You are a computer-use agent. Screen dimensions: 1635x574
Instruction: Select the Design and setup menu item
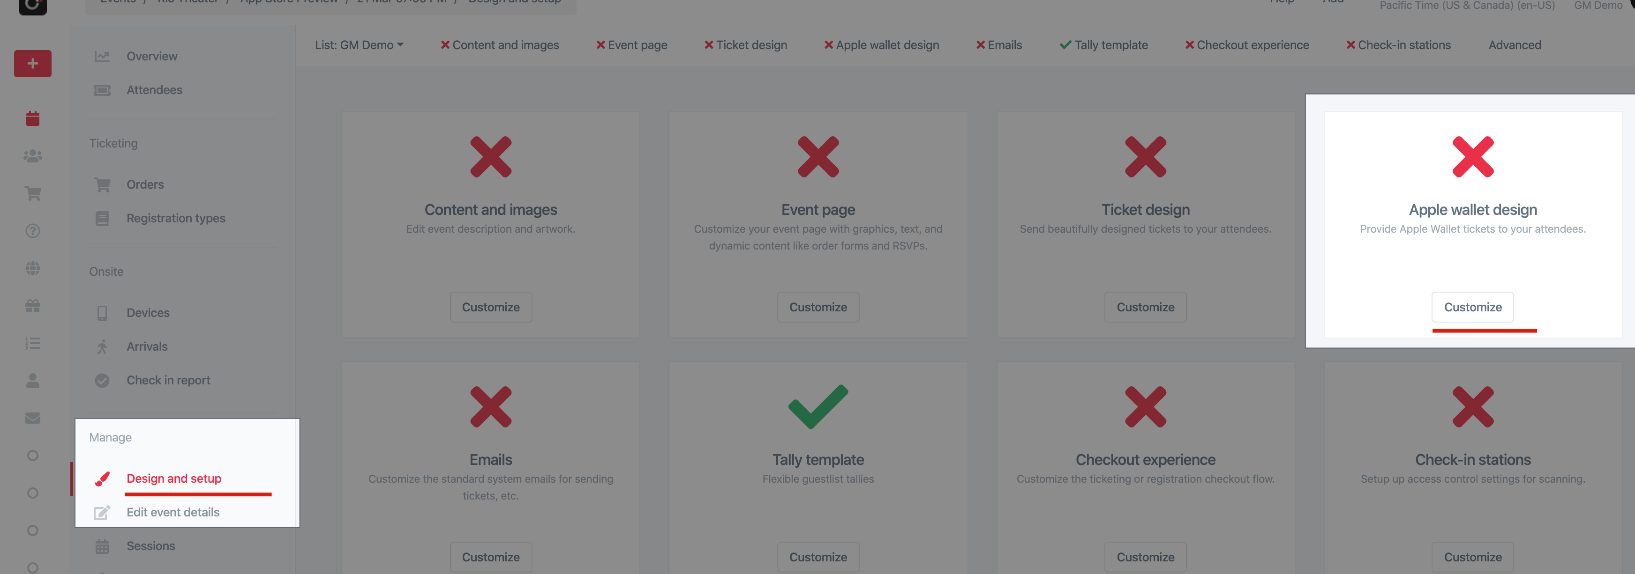point(173,477)
